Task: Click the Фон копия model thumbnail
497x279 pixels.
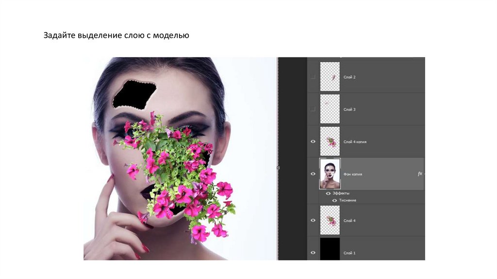Action: (330, 174)
